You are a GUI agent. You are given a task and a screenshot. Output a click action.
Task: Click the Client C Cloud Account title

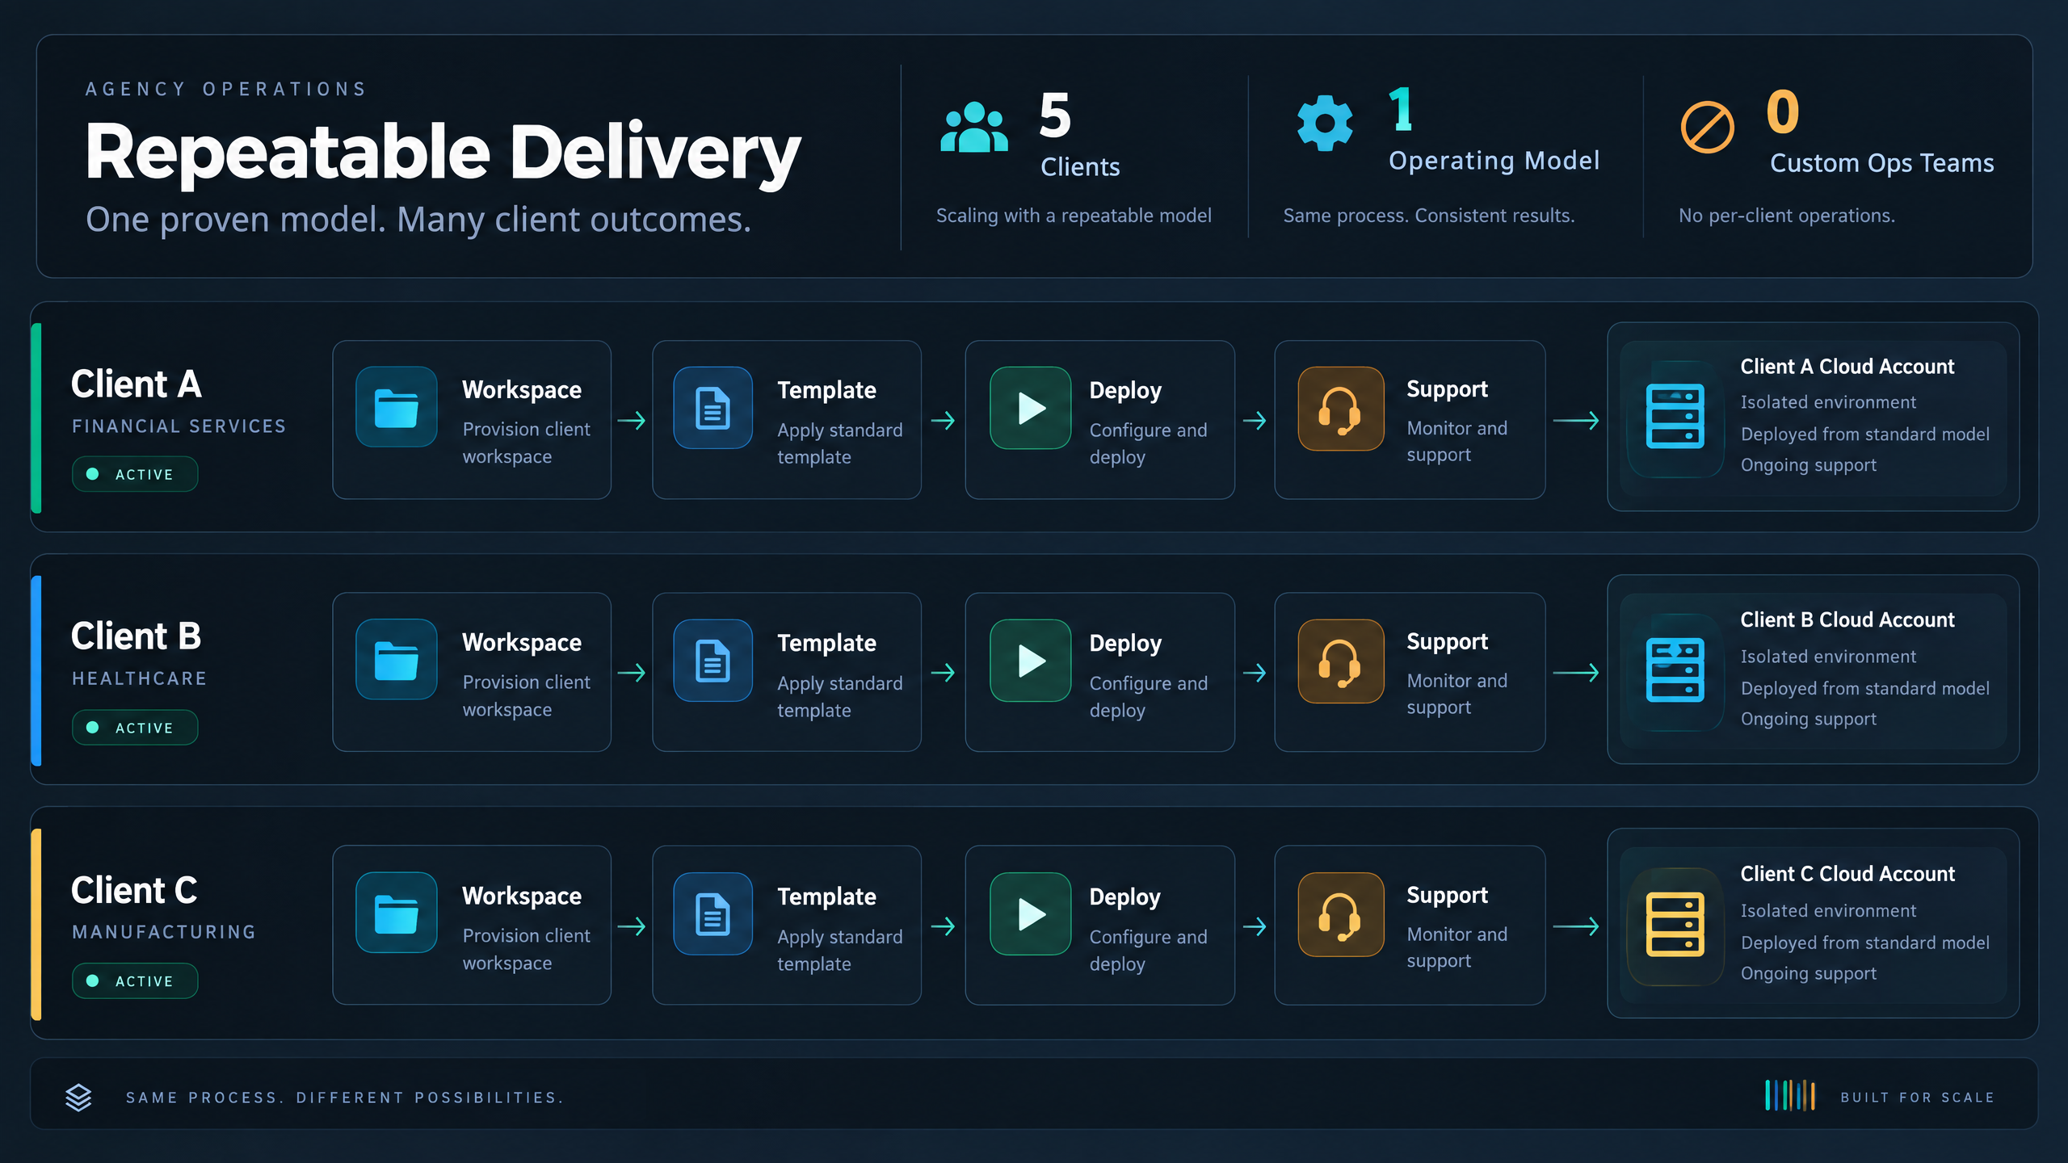(x=1847, y=874)
